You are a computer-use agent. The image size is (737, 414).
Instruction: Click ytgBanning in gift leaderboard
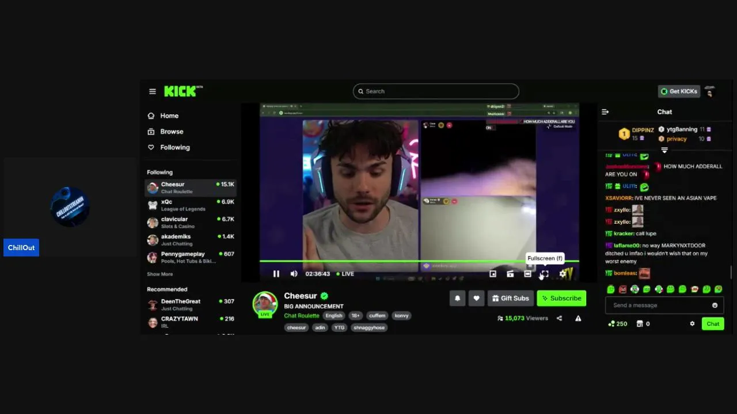pyautogui.click(x=682, y=129)
